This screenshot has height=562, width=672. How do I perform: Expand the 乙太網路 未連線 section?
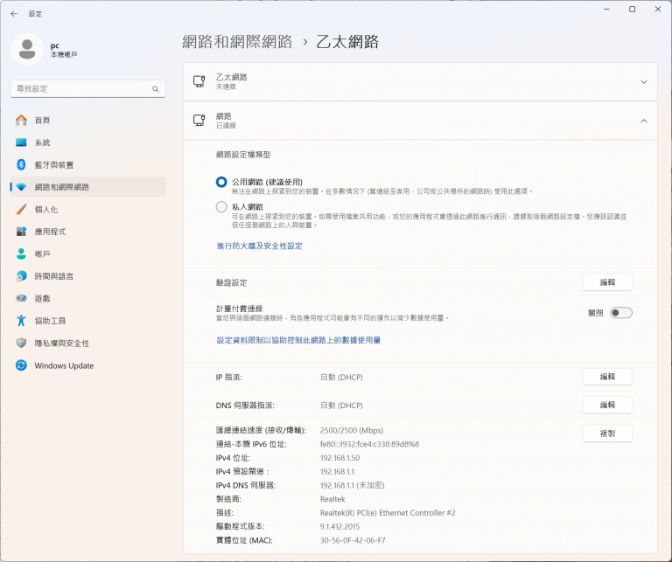pos(643,81)
